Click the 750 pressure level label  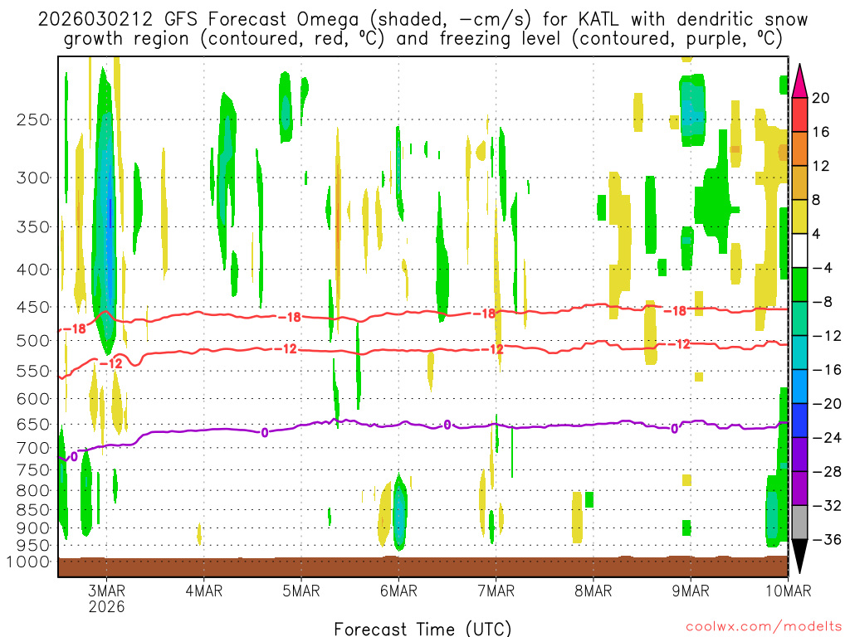tap(33, 470)
